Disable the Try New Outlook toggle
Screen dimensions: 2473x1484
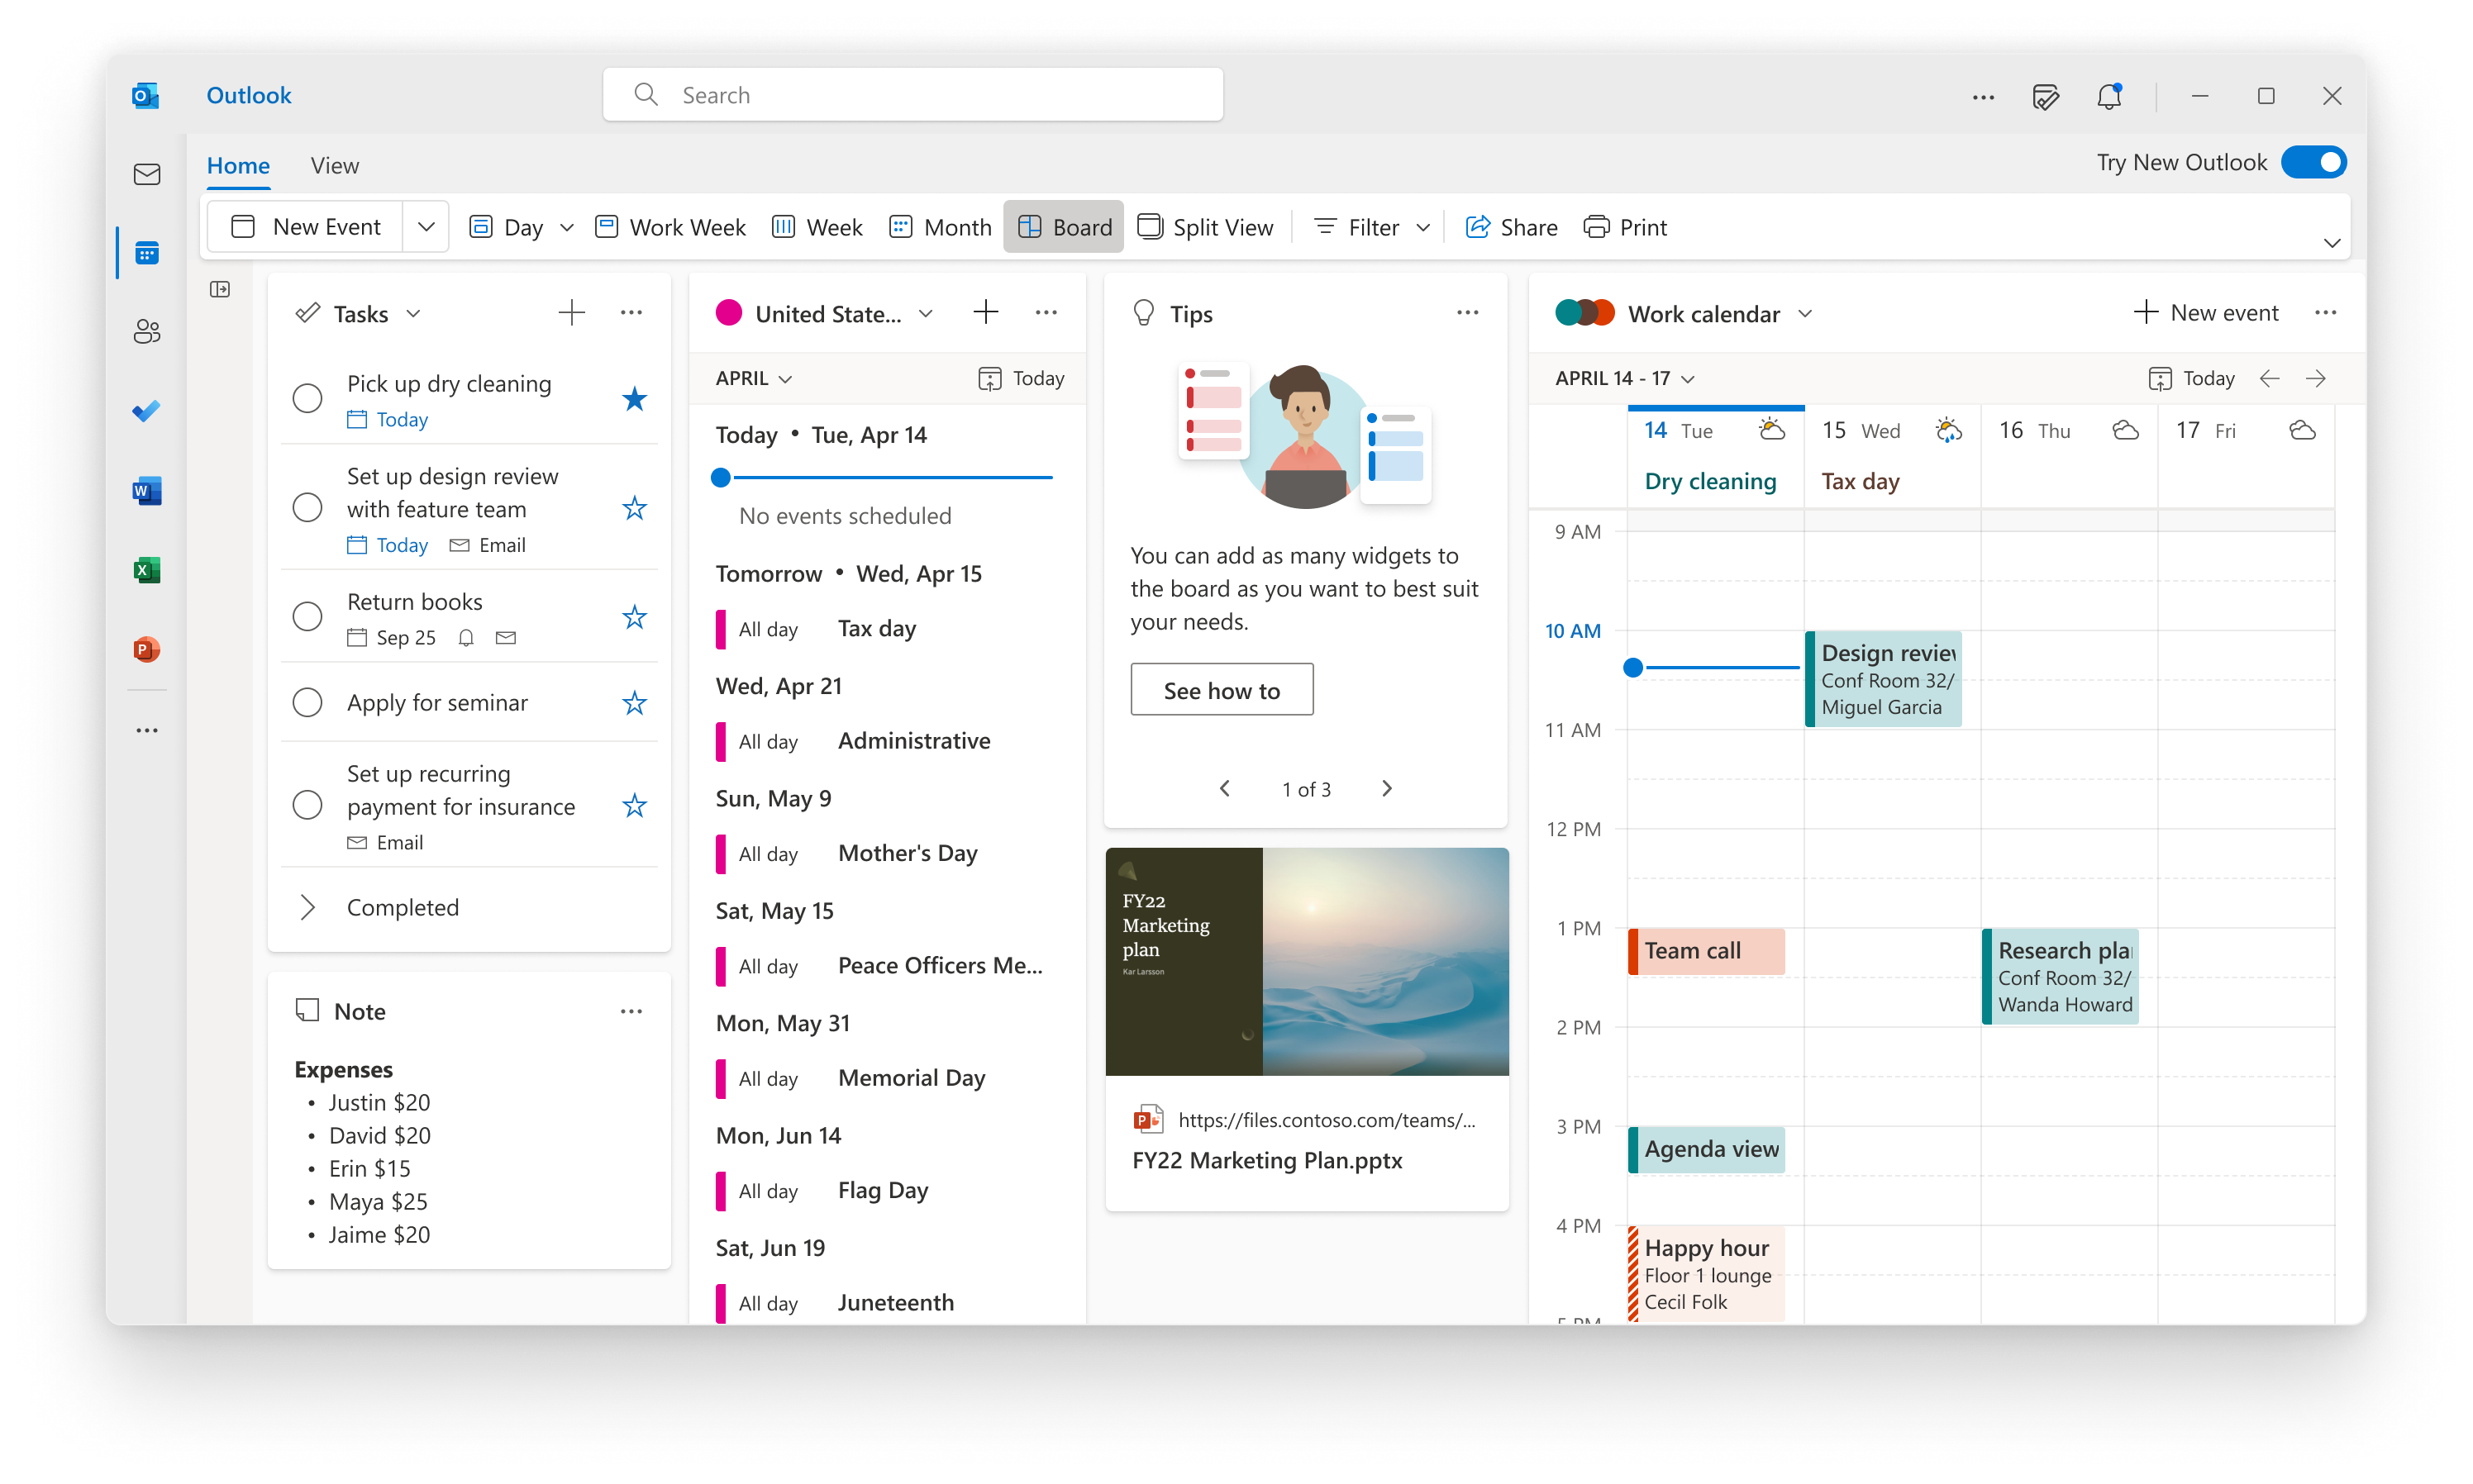(x=2314, y=161)
